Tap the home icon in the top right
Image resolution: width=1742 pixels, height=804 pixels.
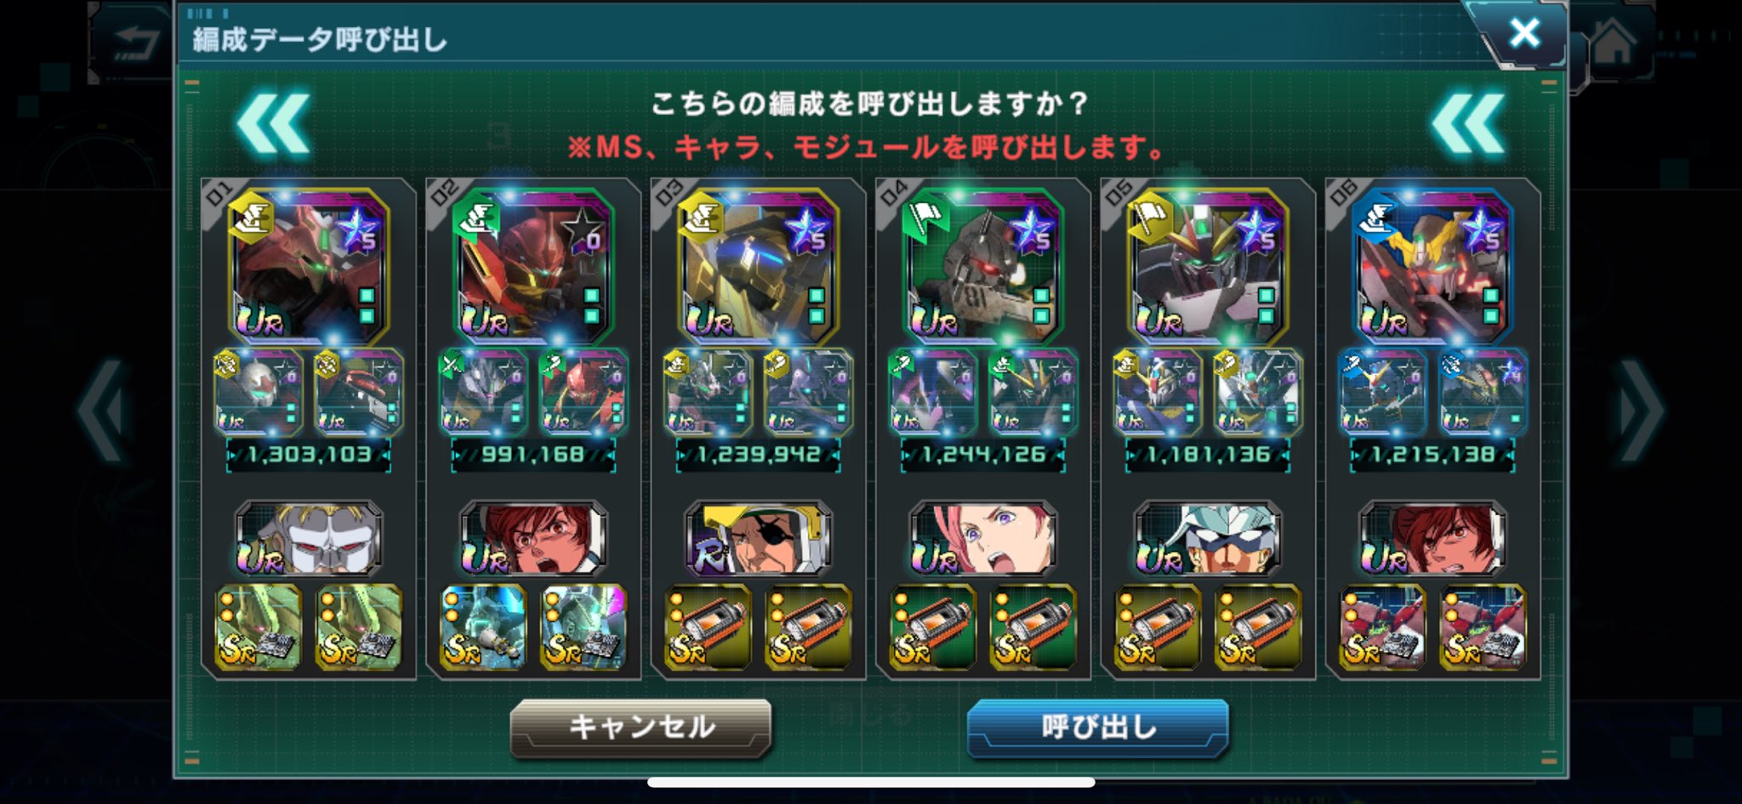click(x=1613, y=42)
